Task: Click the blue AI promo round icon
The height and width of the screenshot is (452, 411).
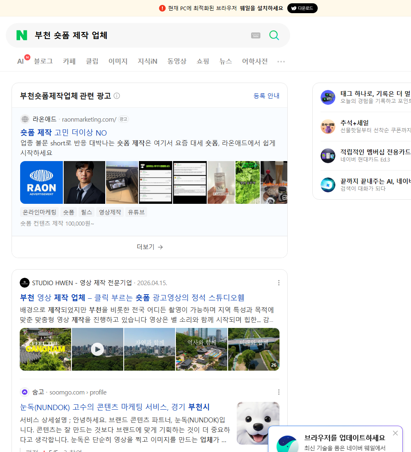Action: click(328, 185)
